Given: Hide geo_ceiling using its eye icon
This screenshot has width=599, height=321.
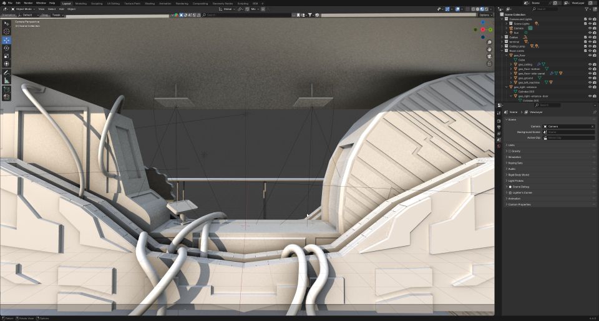Looking at the screenshot, I should pyautogui.click(x=590, y=64).
